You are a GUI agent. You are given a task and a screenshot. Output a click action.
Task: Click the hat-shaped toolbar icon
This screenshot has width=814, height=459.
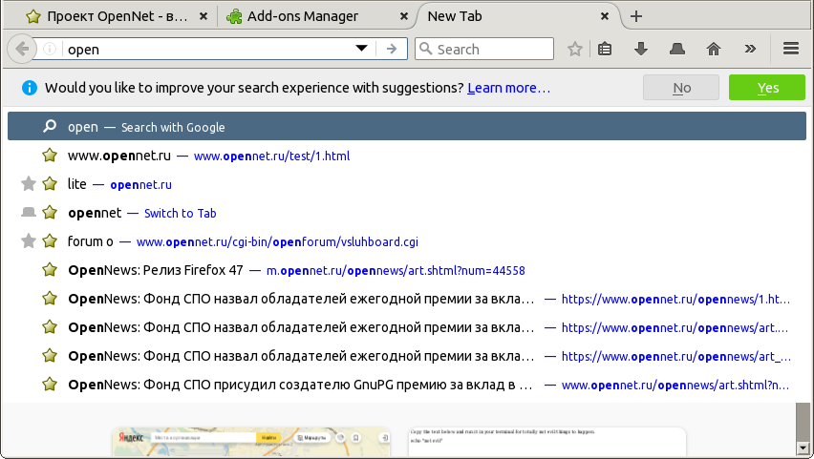pyautogui.click(x=676, y=49)
